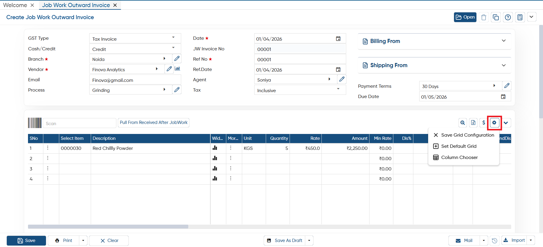Click the copy document icon in header
Screen dimensions: 543x247
(496, 17)
